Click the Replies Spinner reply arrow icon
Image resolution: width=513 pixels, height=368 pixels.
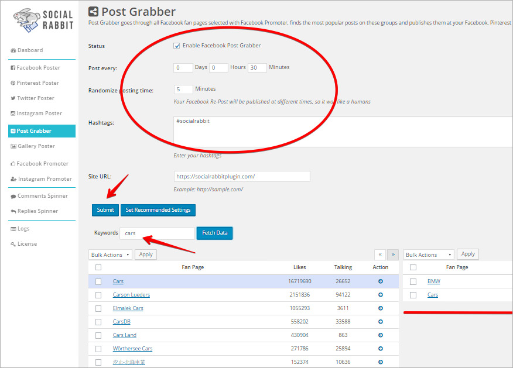[x=13, y=211]
